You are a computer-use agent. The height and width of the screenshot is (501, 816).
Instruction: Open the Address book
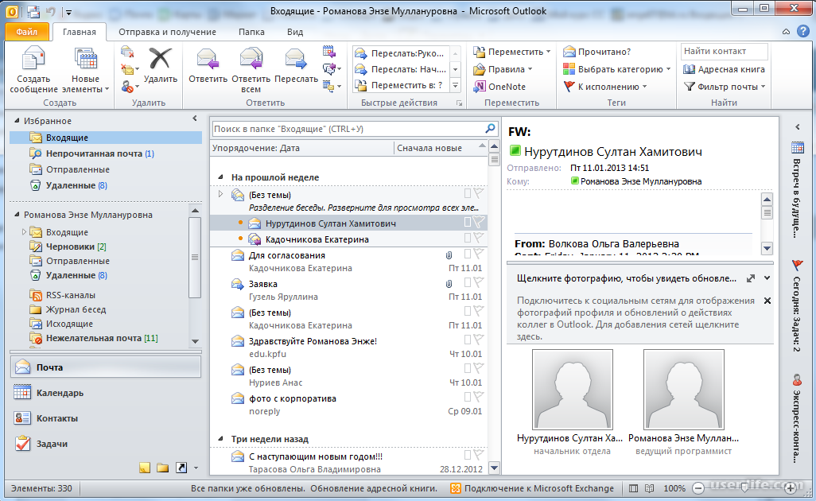725,69
